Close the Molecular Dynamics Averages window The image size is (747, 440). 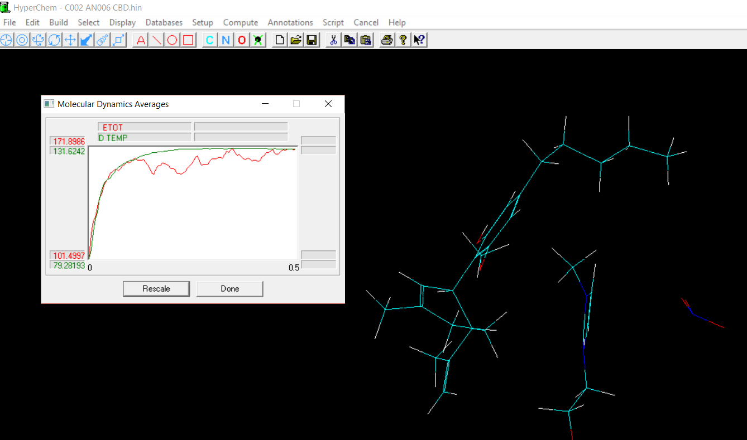[328, 104]
